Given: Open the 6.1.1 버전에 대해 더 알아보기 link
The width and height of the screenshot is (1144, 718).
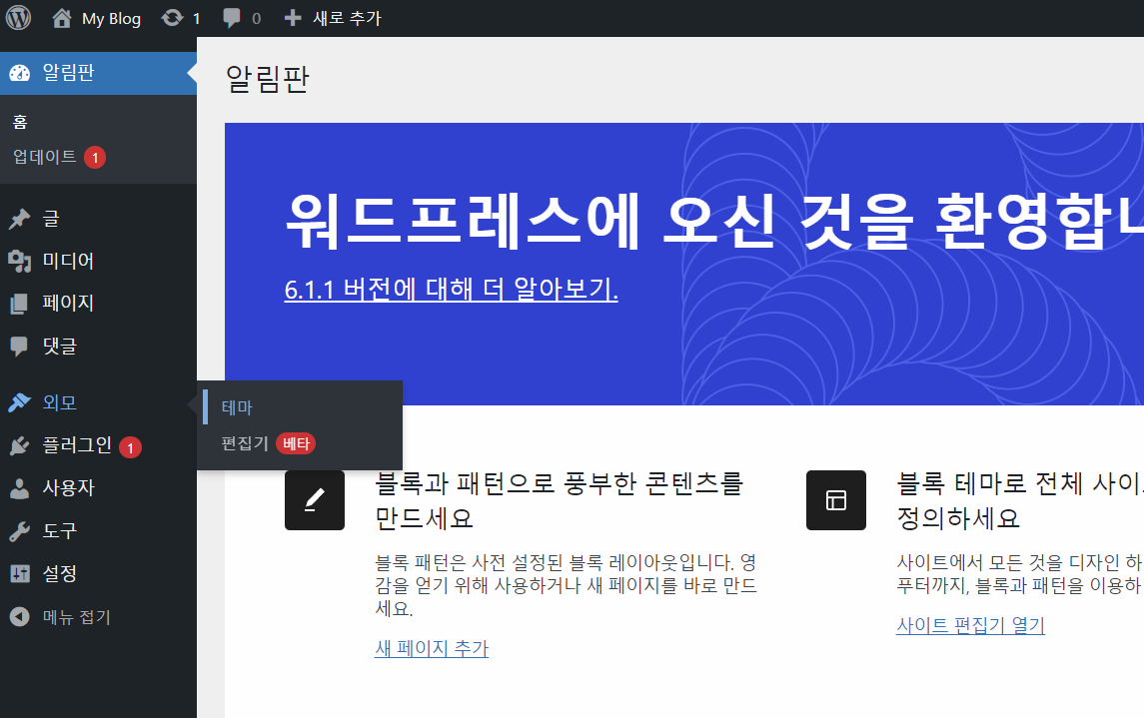Looking at the screenshot, I should click(451, 289).
